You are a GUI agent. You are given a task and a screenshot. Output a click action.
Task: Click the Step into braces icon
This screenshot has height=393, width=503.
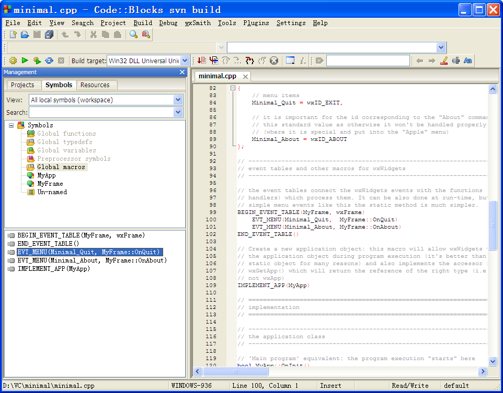(x=249, y=61)
